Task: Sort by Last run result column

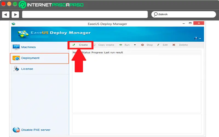Action: pyautogui.click(x=114, y=52)
